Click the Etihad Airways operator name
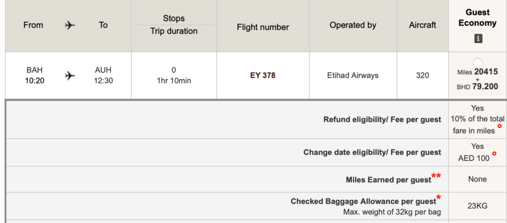 click(353, 75)
